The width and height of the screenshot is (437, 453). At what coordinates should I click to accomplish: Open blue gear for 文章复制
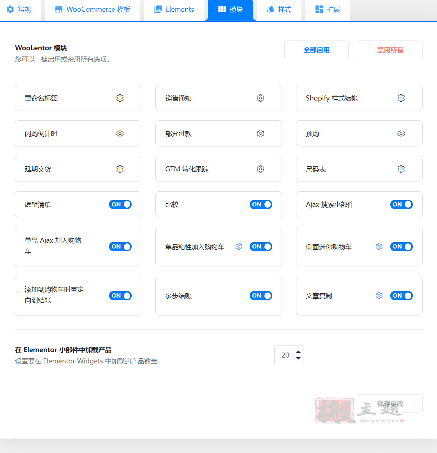pyautogui.click(x=379, y=296)
